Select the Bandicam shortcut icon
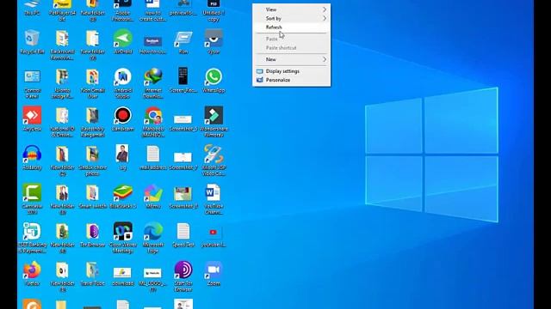This screenshot has width=551, height=309. 122,119
